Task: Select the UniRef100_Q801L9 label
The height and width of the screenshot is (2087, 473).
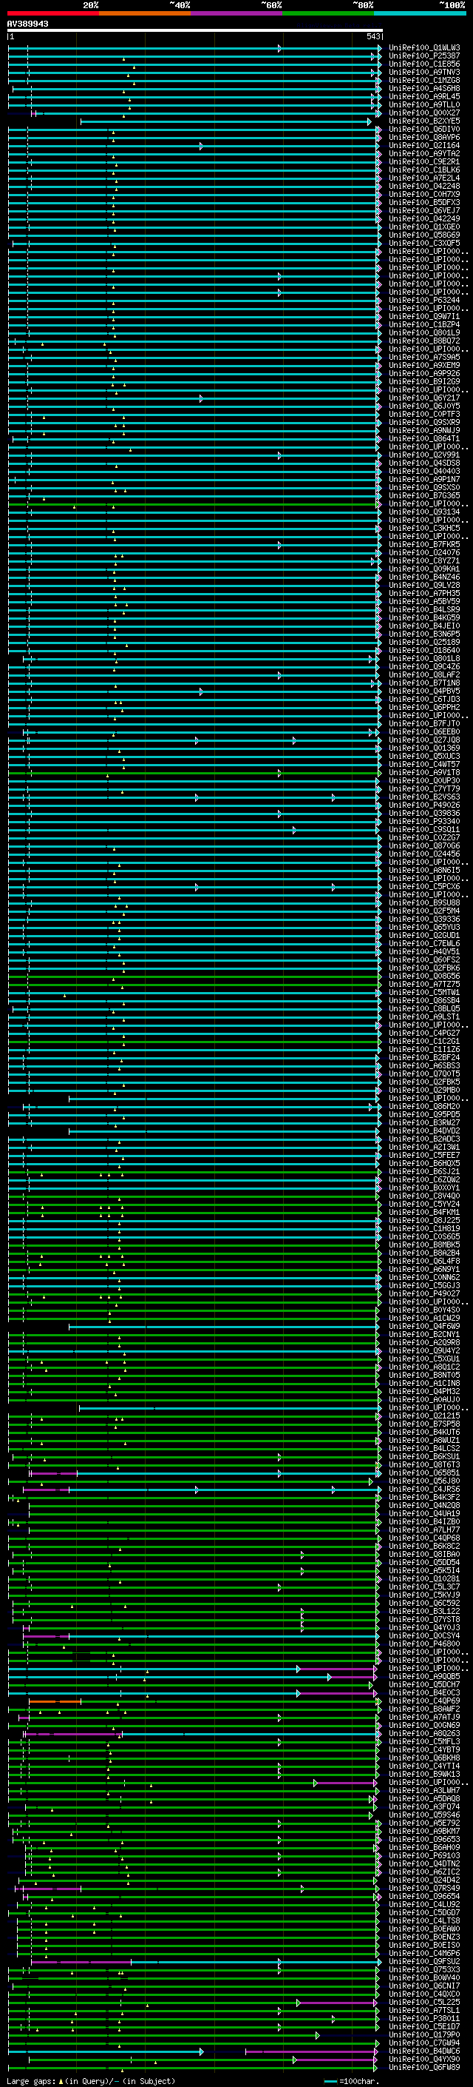Action: 424,332
